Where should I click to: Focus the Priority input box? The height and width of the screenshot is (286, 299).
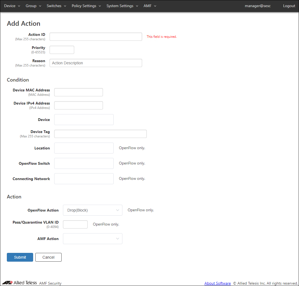point(62,50)
